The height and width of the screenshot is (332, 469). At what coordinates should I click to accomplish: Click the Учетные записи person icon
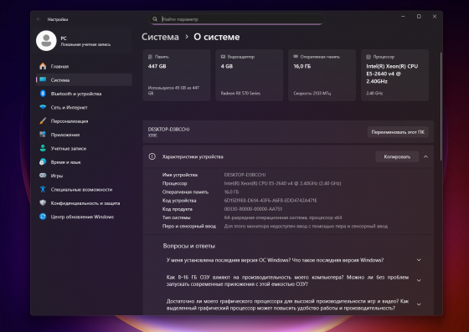tap(43, 148)
